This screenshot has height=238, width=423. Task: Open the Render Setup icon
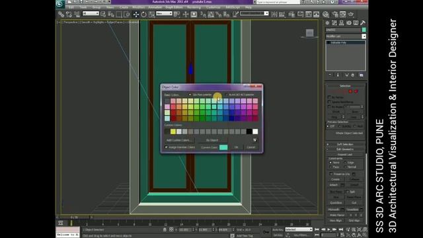[335, 15]
